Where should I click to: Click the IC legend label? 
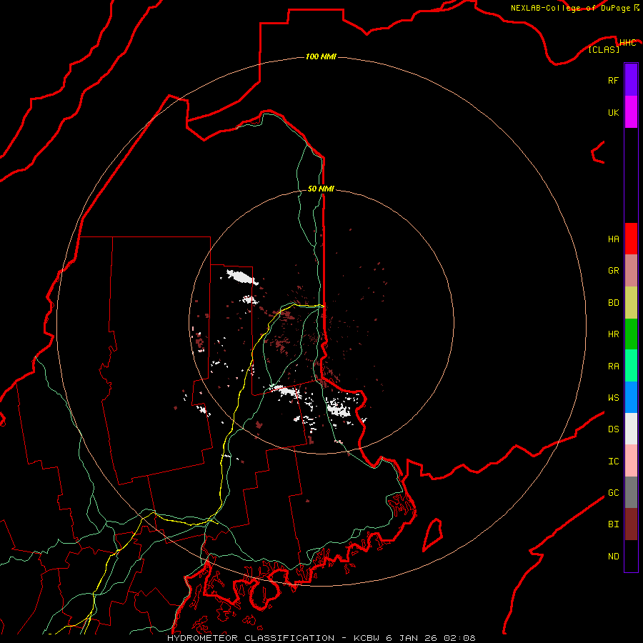point(613,462)
